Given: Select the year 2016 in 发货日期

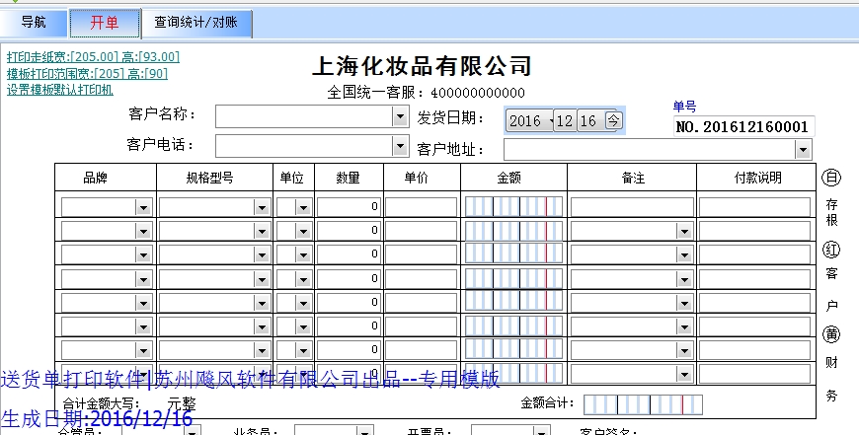Looking at the screenshot, I should point(525,121).
